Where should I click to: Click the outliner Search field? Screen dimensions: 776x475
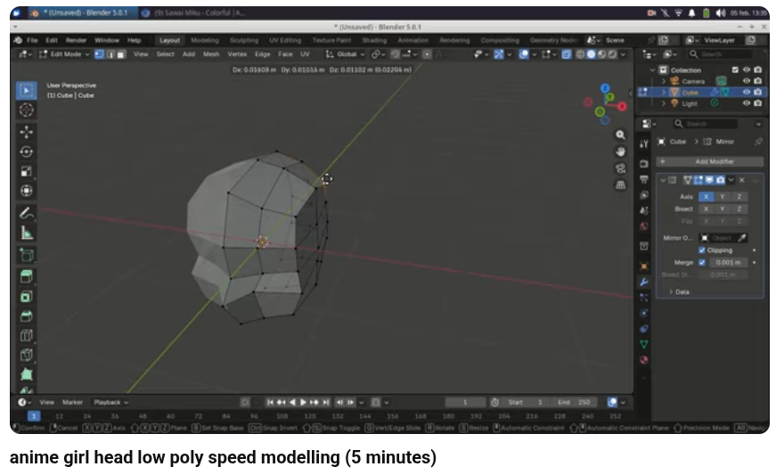coord(722,54)
